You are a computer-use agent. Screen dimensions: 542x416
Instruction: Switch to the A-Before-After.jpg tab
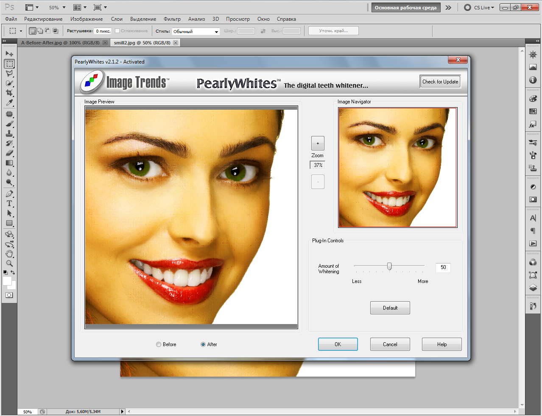(x=60, y=43)
